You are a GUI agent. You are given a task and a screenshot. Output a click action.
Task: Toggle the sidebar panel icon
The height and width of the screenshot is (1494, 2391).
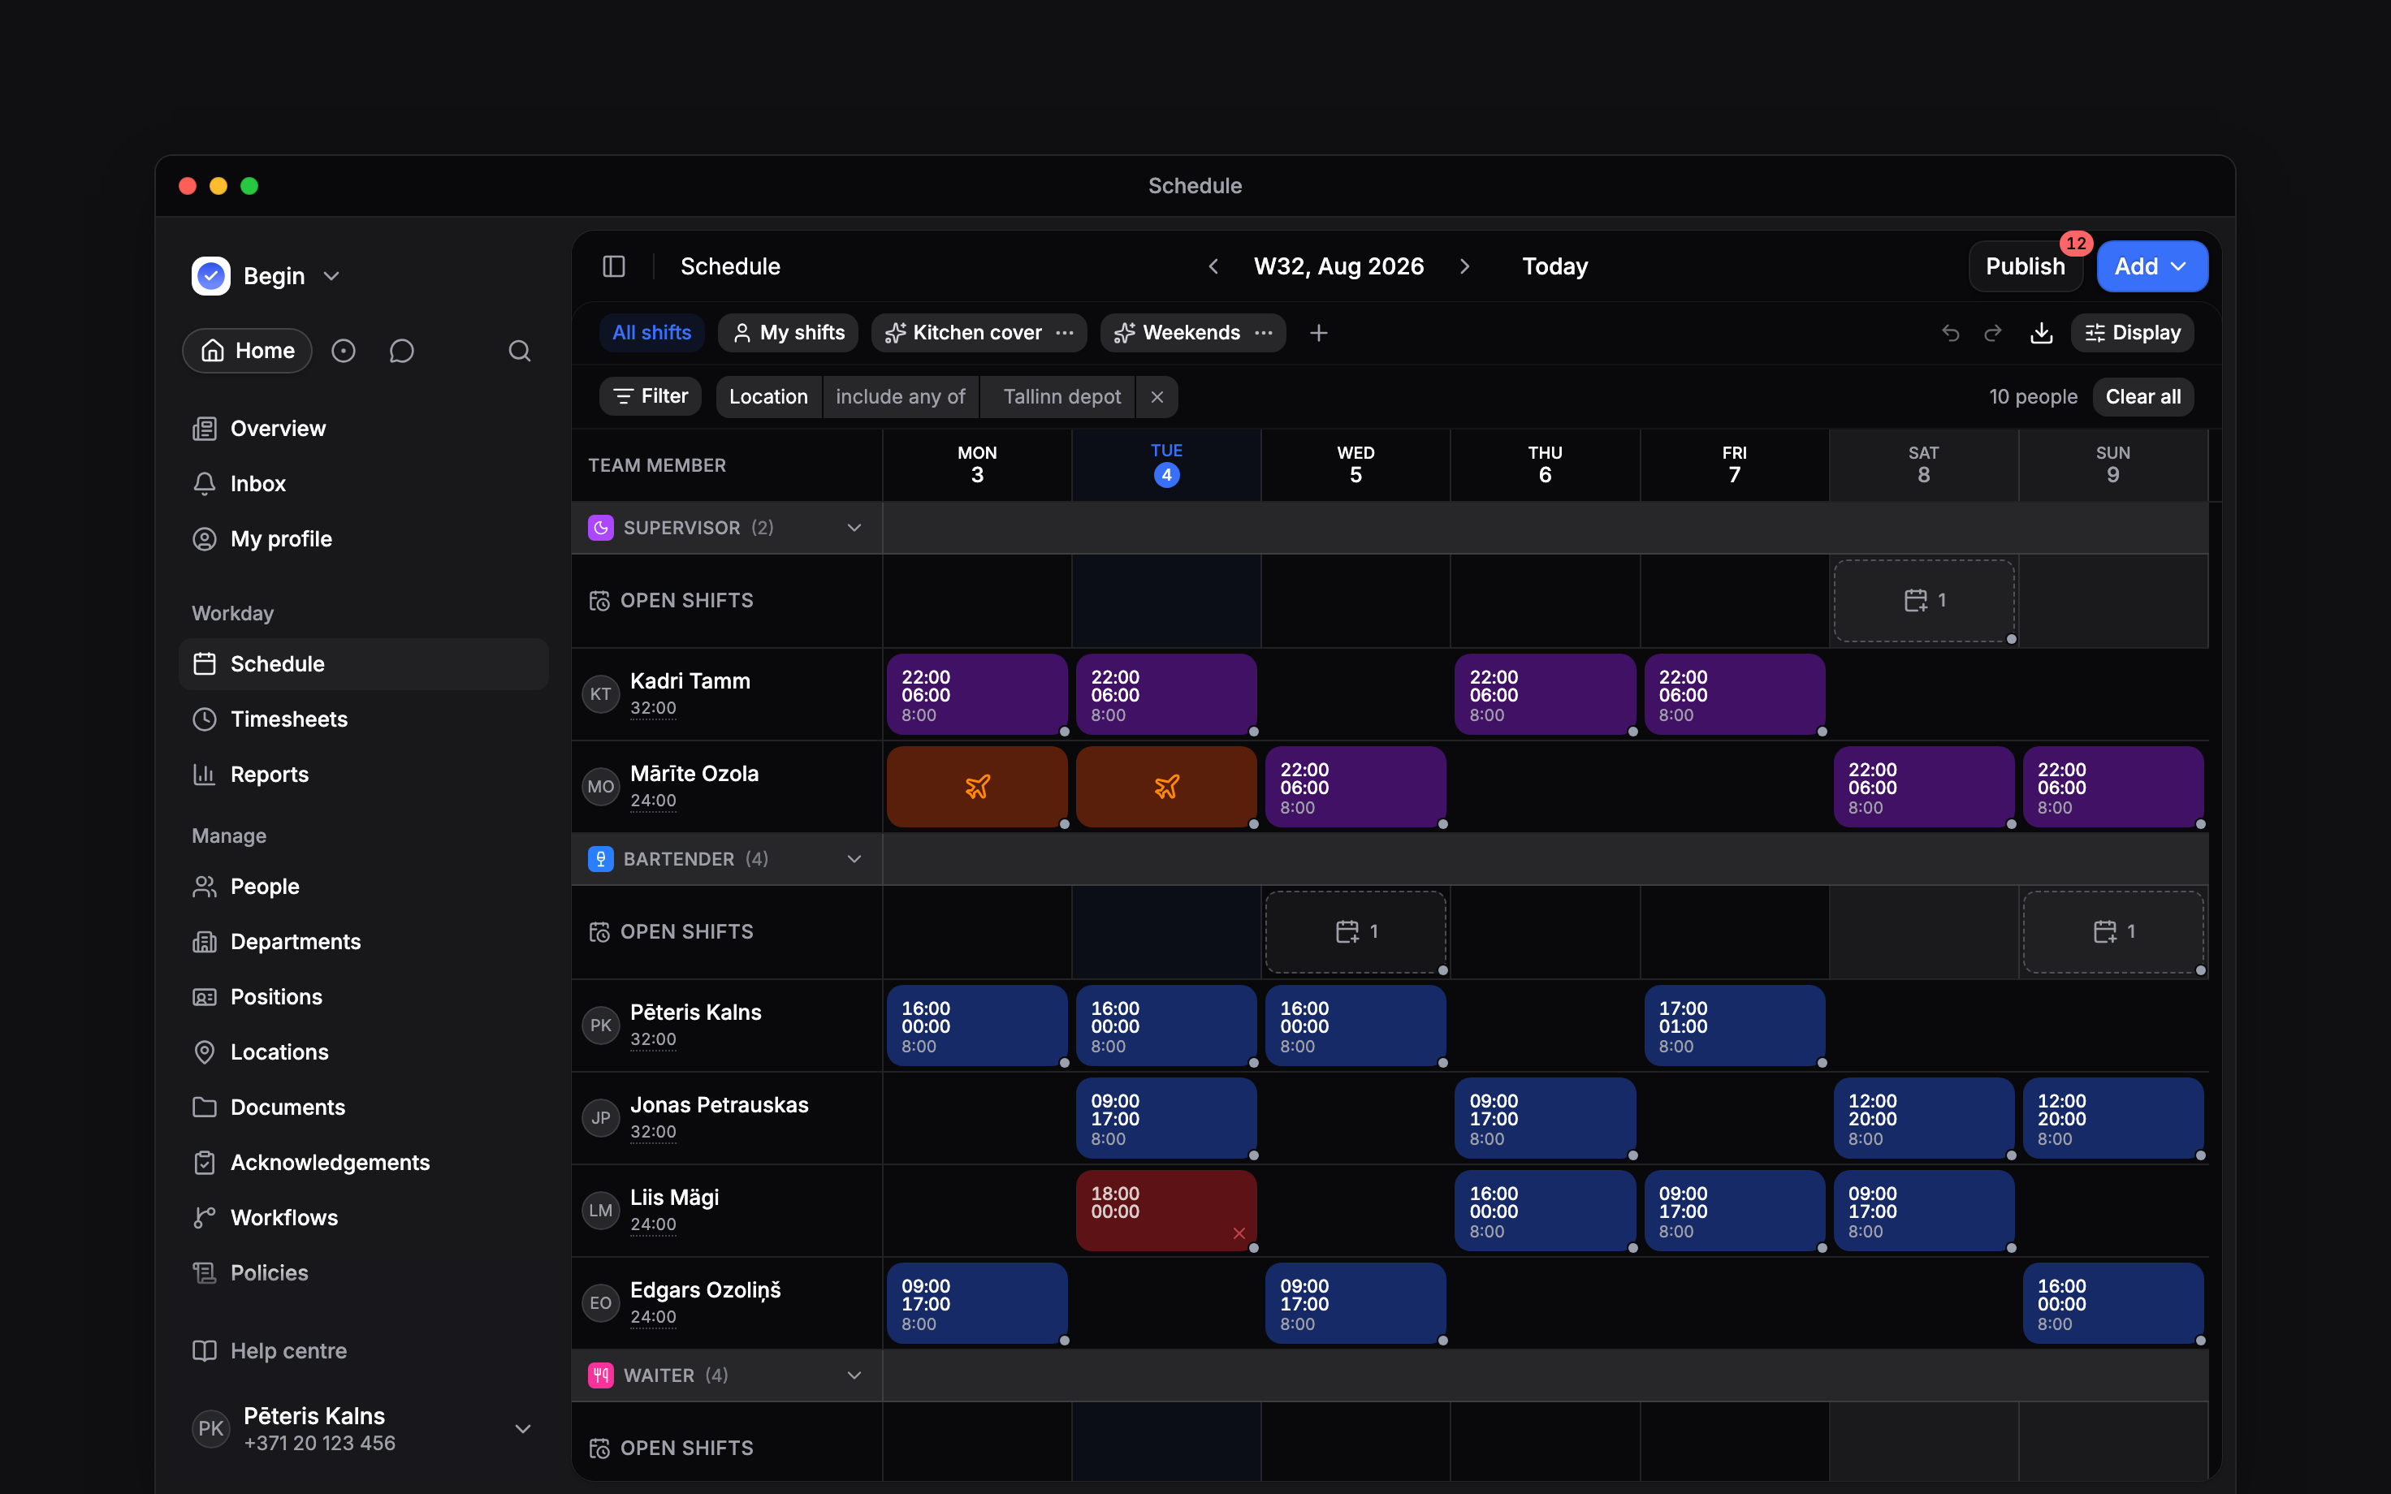(x=613, y=267)
